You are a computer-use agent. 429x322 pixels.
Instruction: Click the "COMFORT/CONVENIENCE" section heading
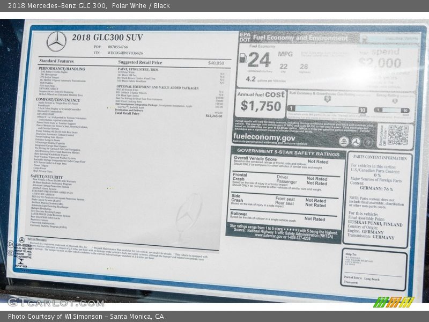(58, 100)
